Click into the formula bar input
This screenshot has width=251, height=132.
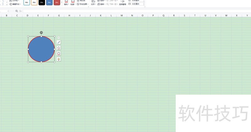click(137, 11)
